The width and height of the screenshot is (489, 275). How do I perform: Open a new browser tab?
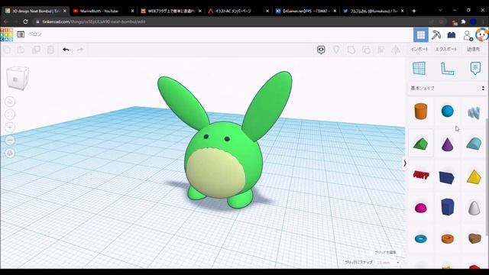[414, 11]
